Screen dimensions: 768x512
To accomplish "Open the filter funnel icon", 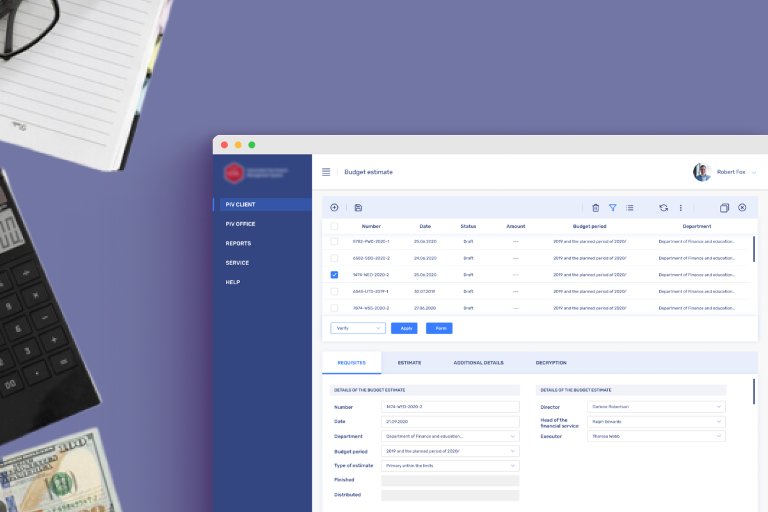I will (x=612, y=207).
